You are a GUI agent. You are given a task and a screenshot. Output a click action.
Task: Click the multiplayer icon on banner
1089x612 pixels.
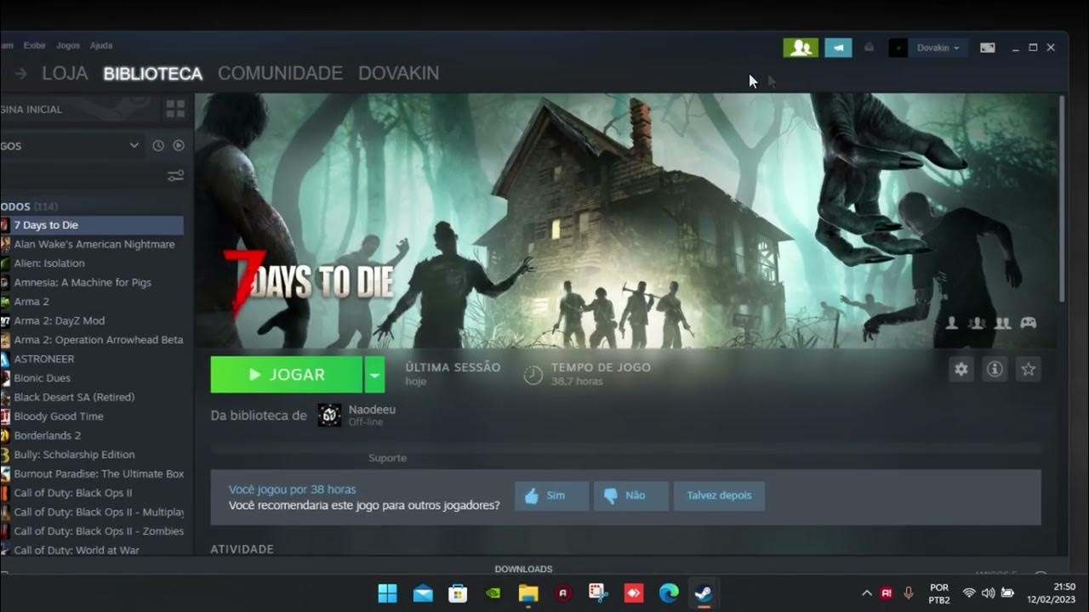(977, 323)
